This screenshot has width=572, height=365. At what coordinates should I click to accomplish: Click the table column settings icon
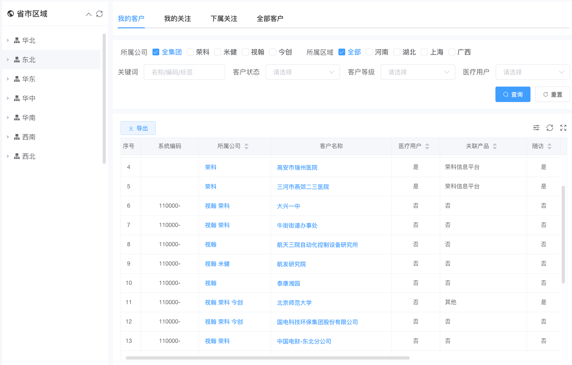[x=536, y=128]
